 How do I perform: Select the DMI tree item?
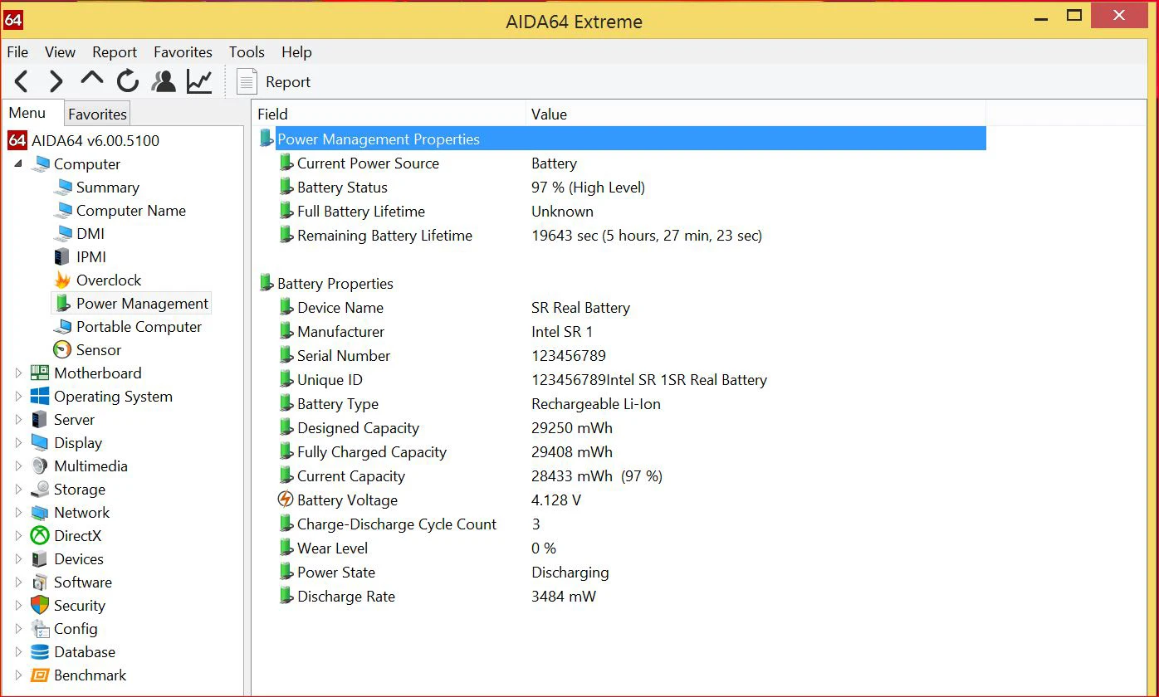(x=90, y=234)
